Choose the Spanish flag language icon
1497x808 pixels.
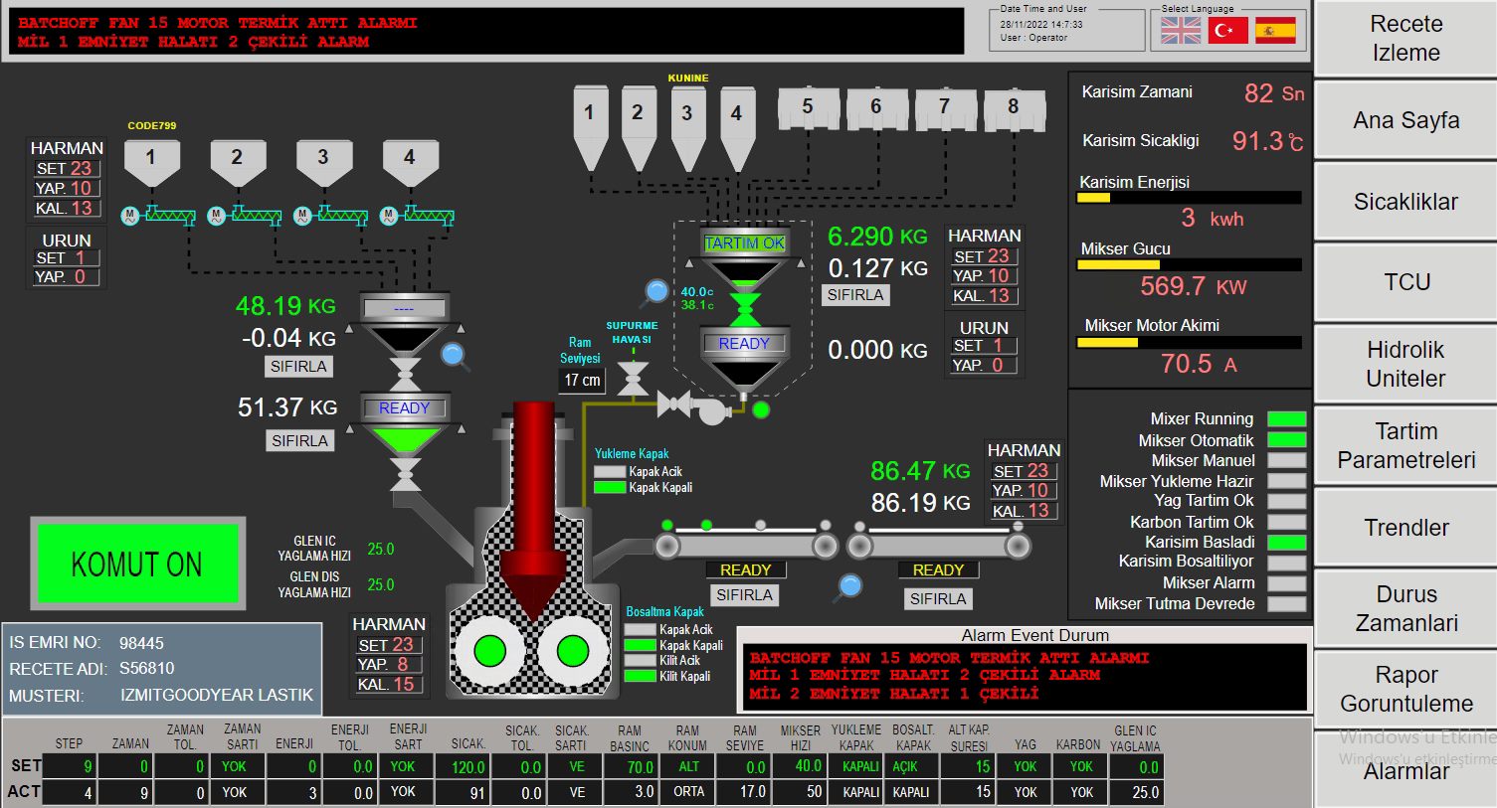click(1275, 31)
